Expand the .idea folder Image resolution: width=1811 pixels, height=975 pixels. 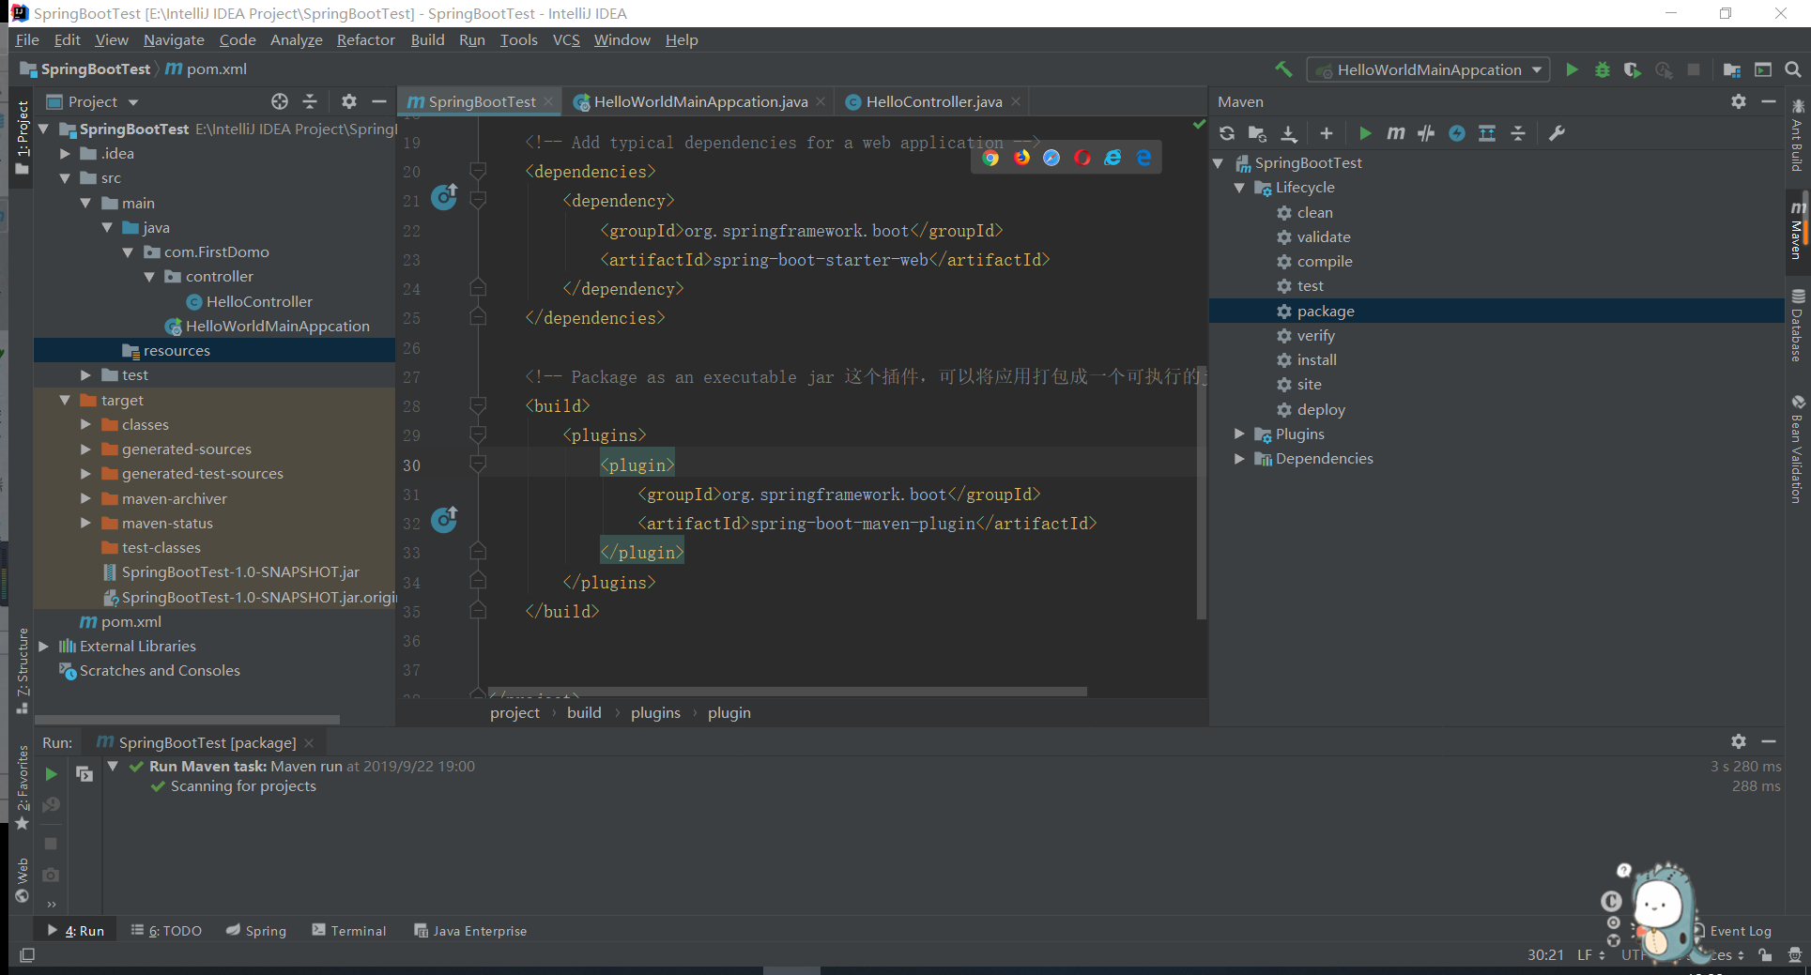65,154
